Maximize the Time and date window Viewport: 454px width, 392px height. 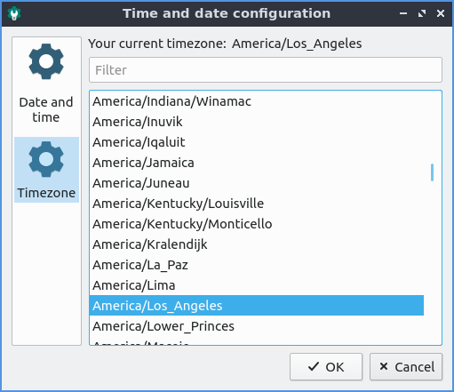pos(422,13)
